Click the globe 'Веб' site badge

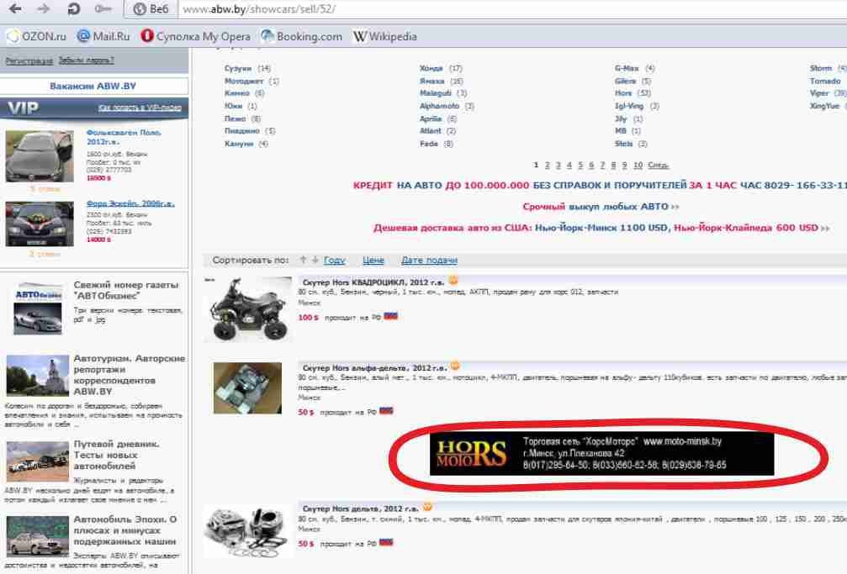(151, 10)
